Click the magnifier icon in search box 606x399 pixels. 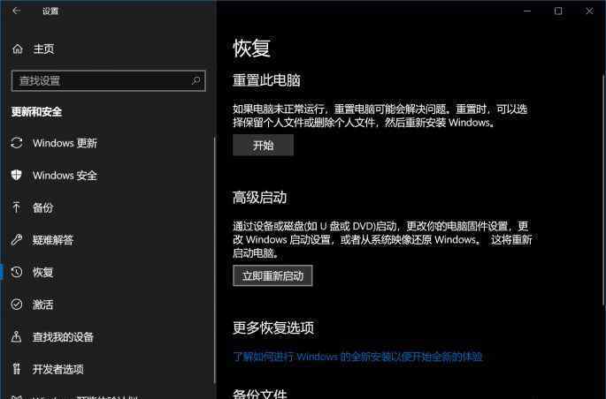pyautogui.click(x=196, y=80)
